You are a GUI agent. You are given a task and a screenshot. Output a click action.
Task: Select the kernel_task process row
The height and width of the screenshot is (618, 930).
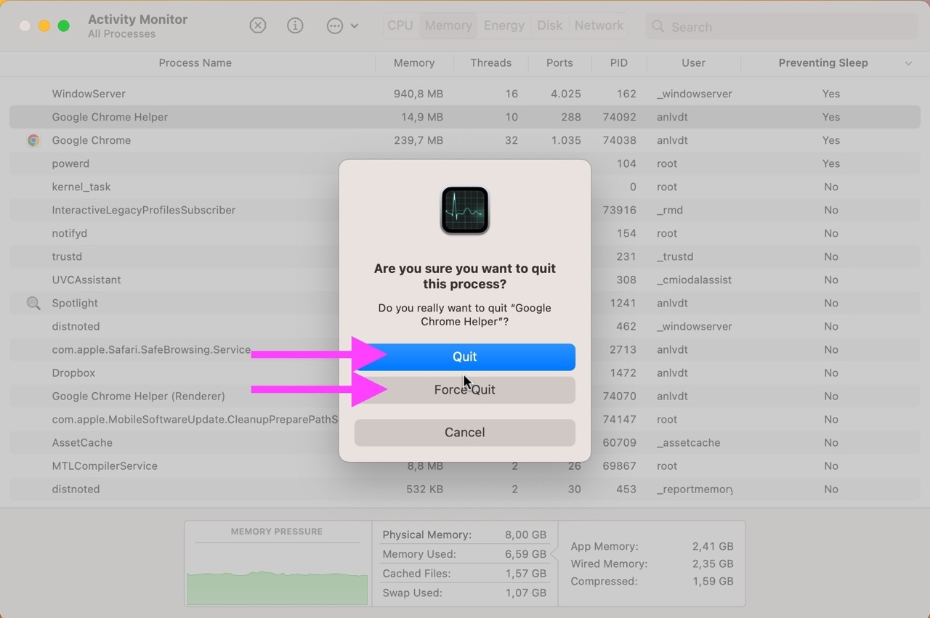pyautogui.click(x=465, y=187)
